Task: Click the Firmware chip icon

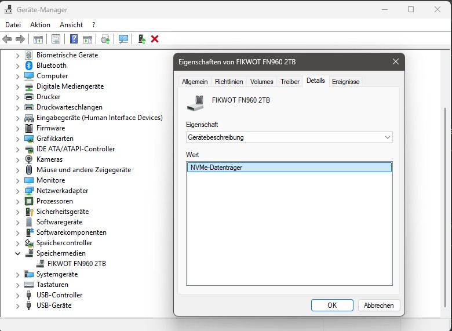Action: click(x=29, y=128)
